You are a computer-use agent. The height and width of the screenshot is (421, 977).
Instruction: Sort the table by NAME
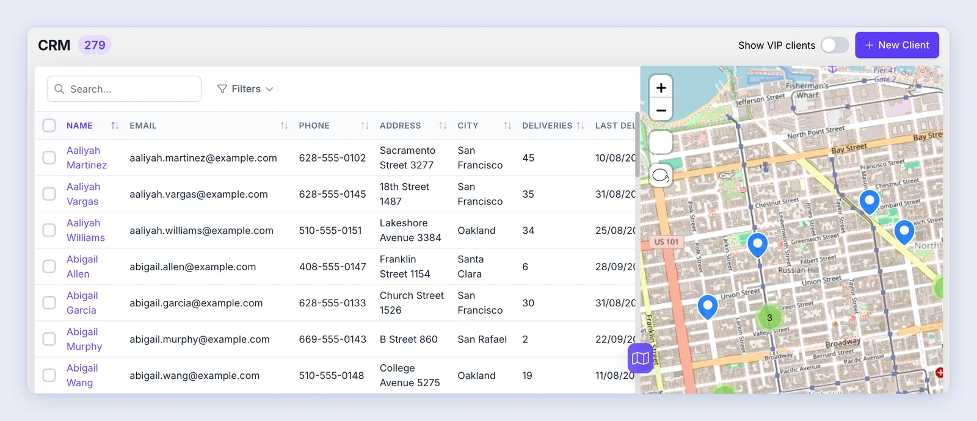114,126
